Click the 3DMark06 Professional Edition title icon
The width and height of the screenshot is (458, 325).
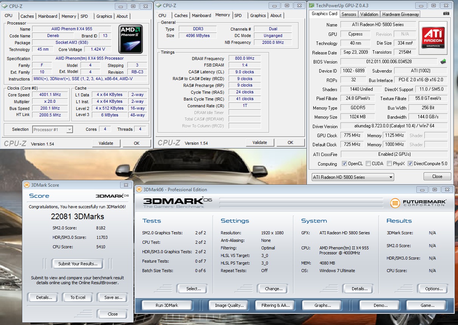pos(139,190)
